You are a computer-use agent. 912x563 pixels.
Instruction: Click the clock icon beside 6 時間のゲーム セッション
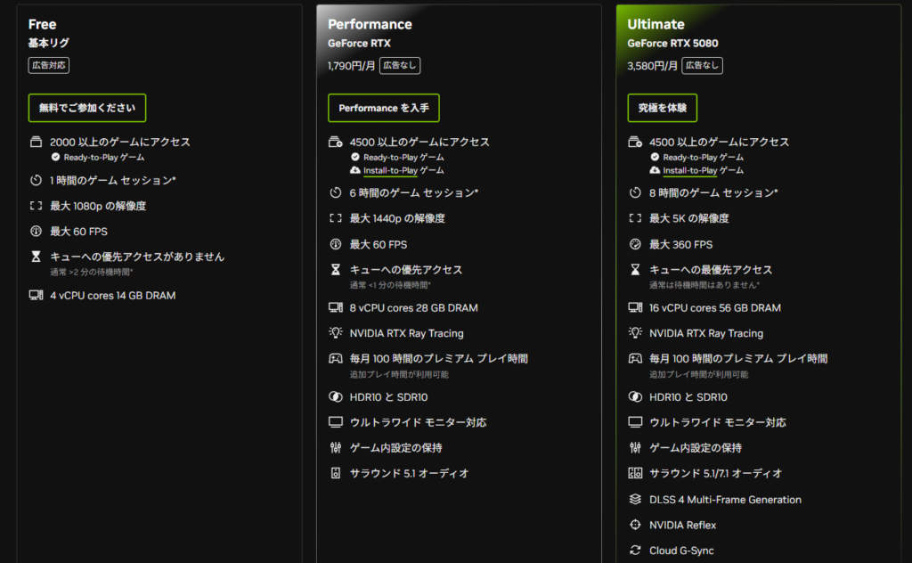336,193
